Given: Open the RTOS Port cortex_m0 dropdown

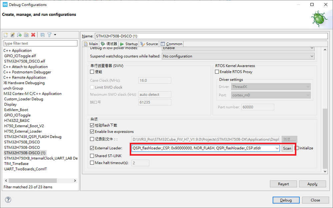Looking at the screenshot, I should (x=271, y=95).
